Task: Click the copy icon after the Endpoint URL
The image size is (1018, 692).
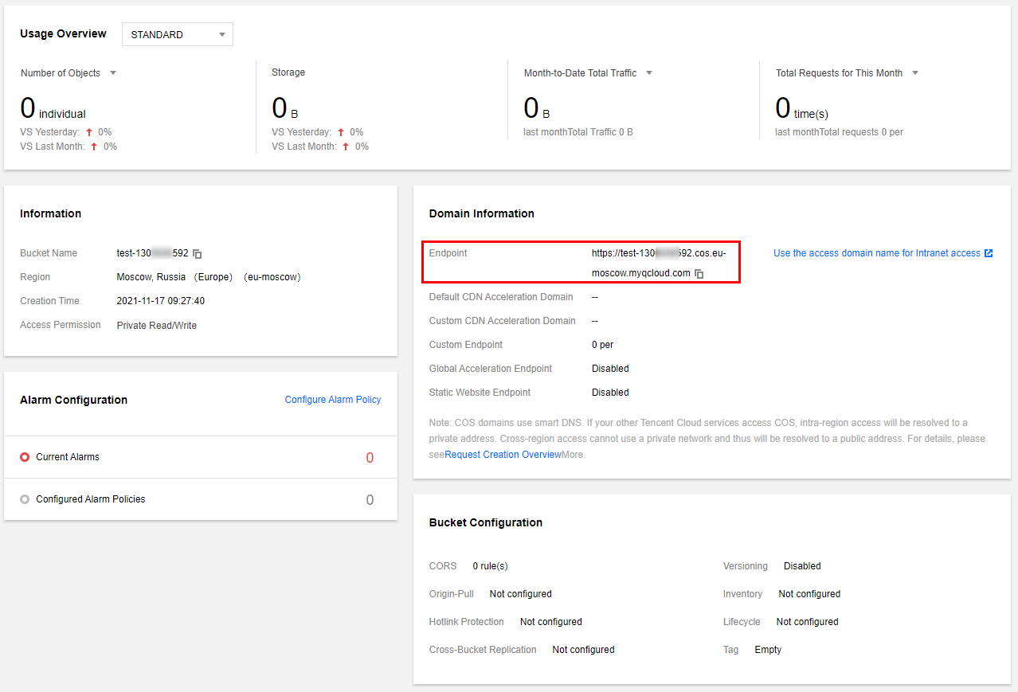Action: coord(699,273)
